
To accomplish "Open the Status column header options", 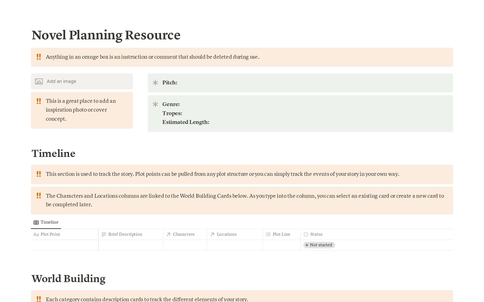I will click(316, 234).
